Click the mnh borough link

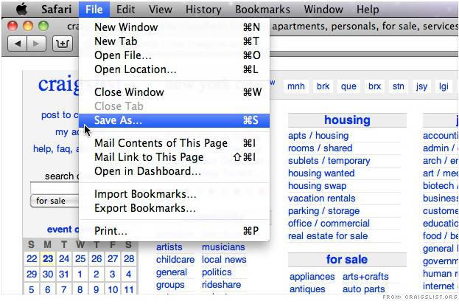pos(296,86)
